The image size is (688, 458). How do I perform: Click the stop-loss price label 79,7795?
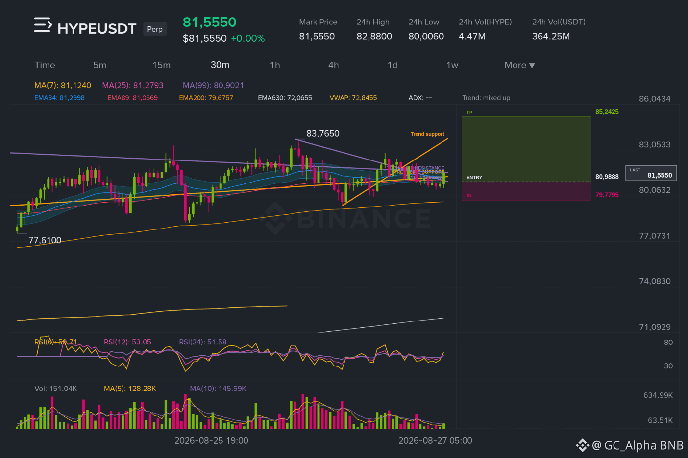[607, 195]
